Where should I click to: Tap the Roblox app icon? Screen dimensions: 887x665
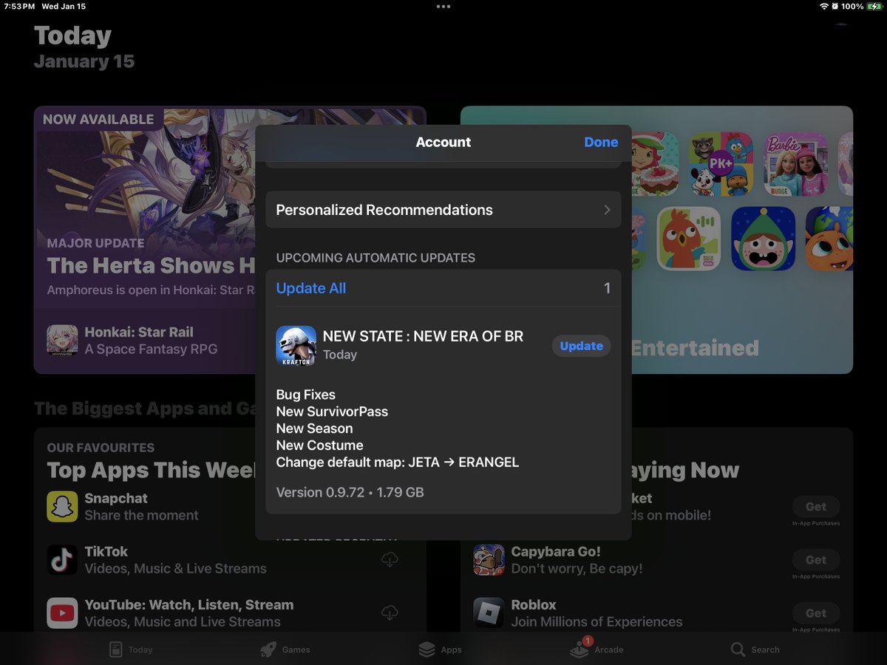point(489,613)
